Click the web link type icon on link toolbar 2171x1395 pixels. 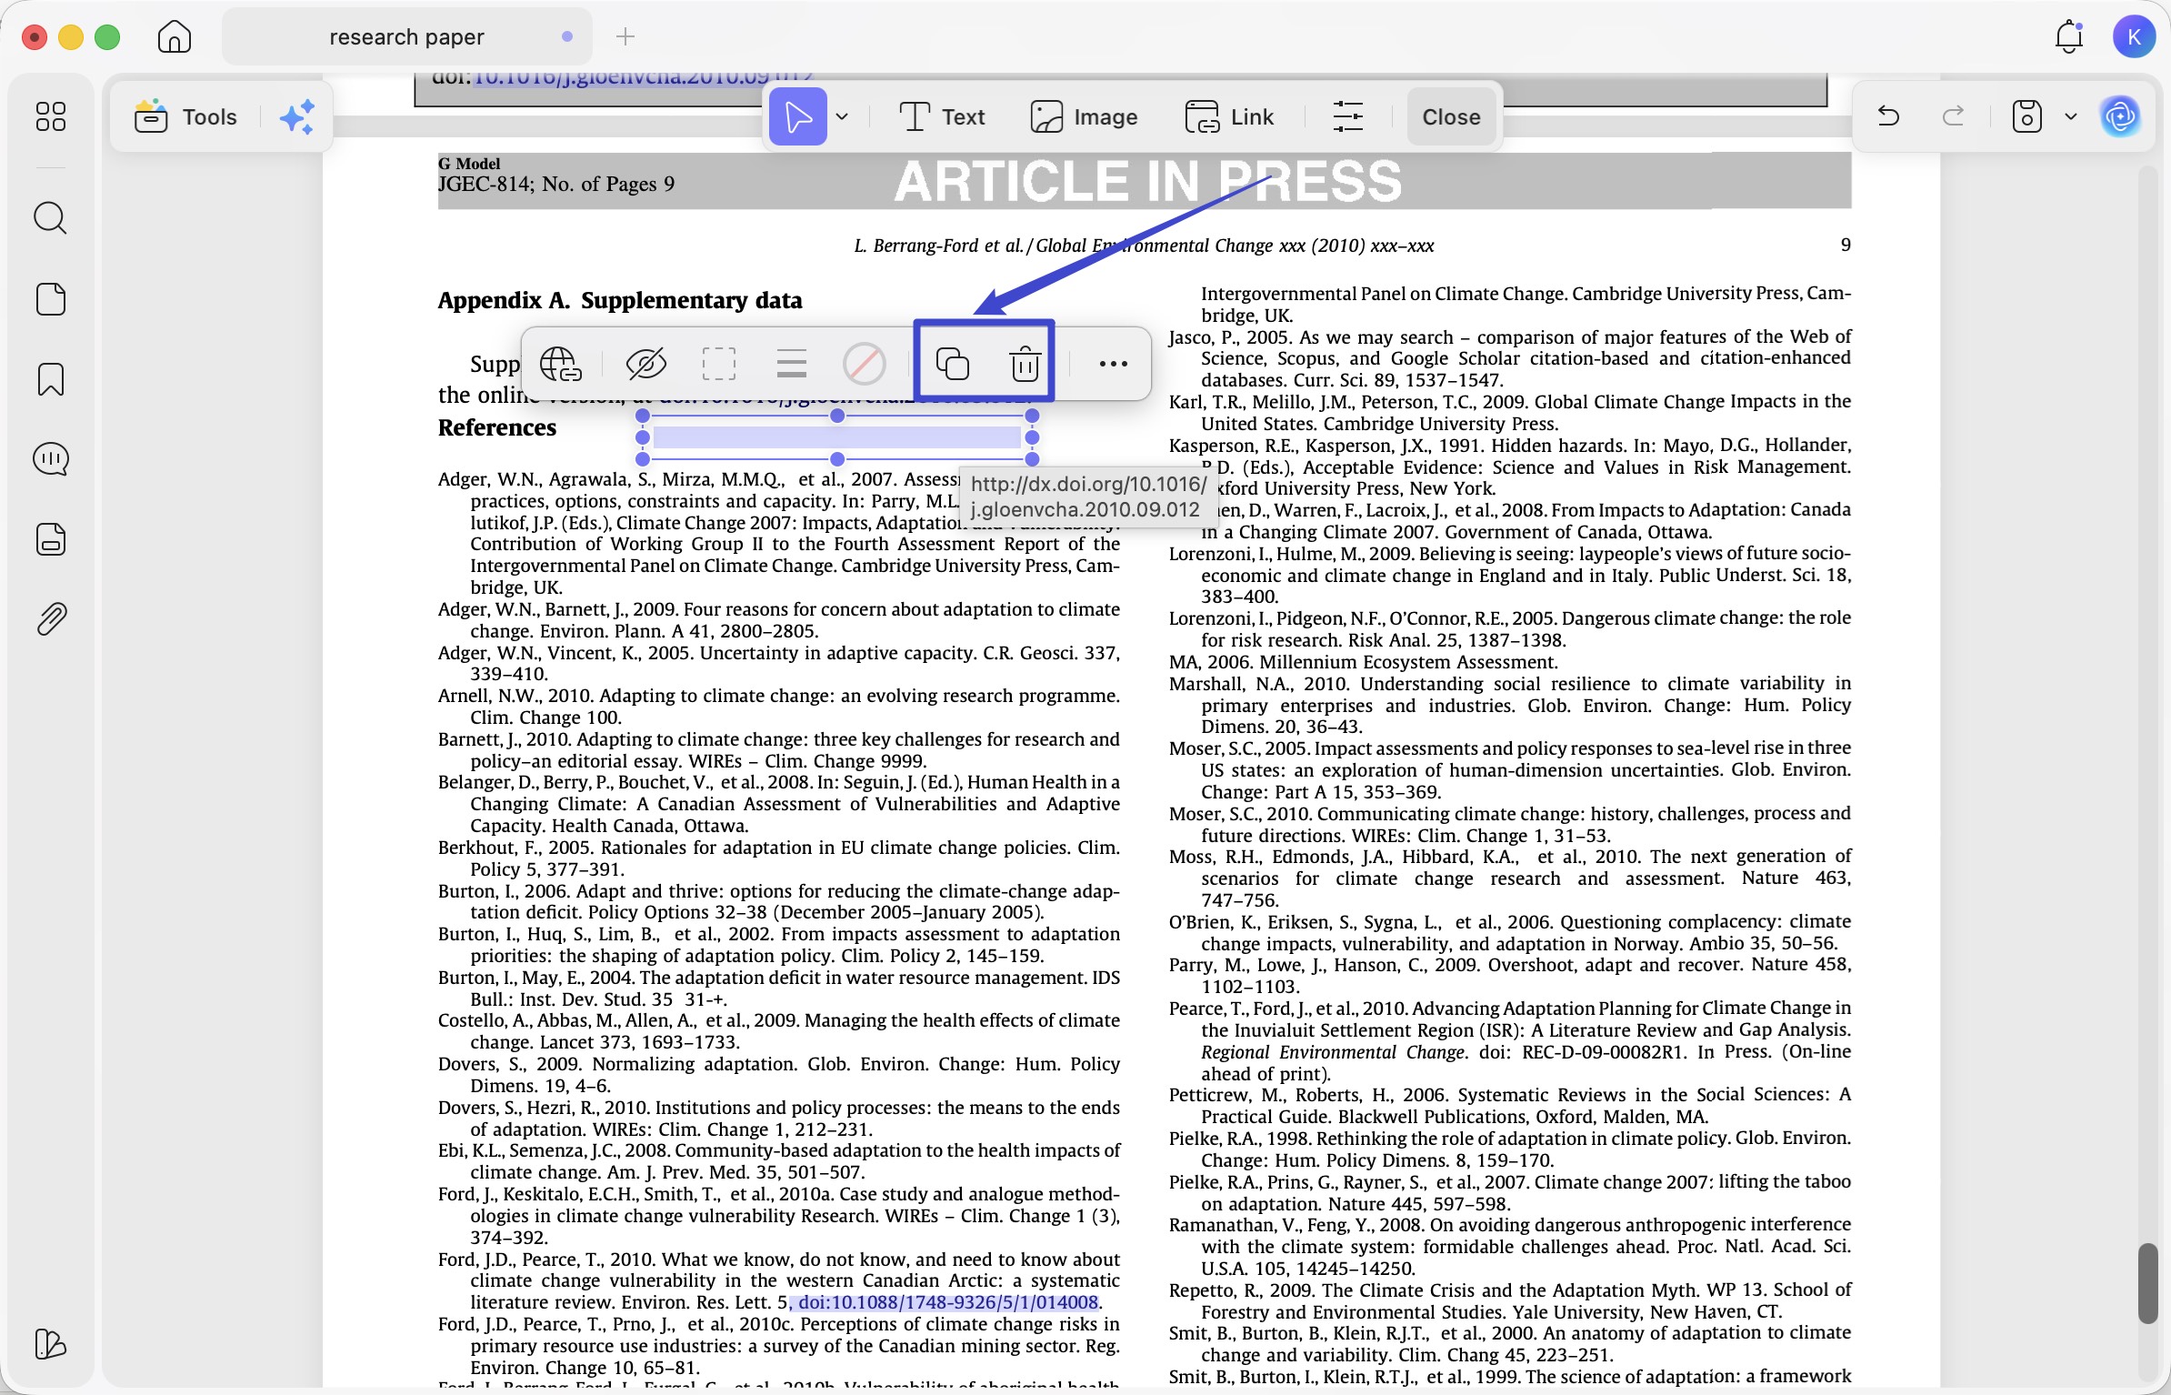(x=560, y=364)
